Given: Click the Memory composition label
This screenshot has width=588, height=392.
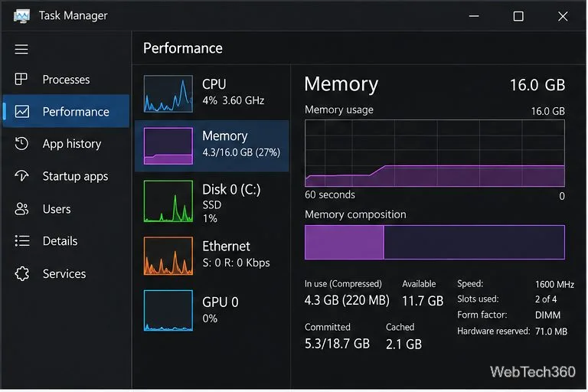Looking at the screenshot, I should point(355,214).
